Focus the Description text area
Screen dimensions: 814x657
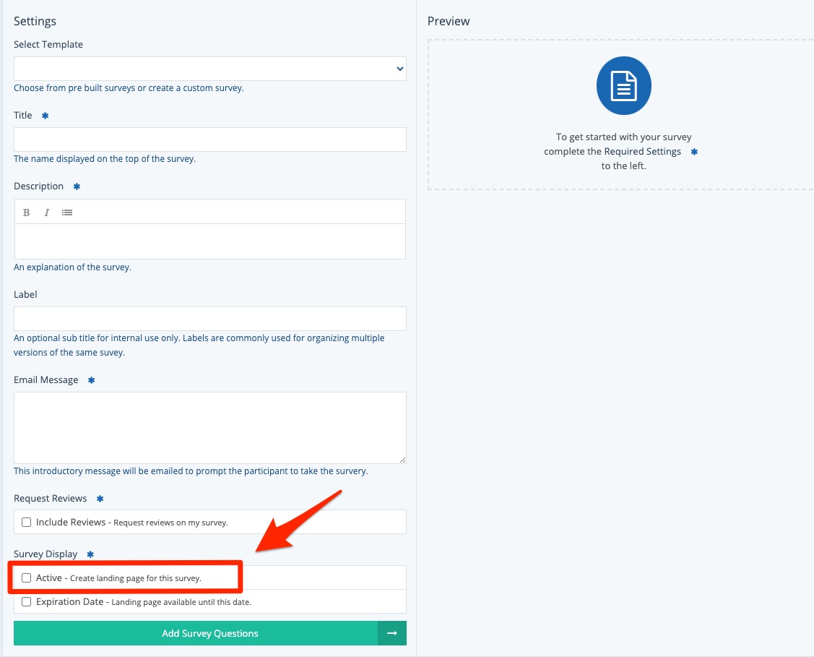pos(209,241)
